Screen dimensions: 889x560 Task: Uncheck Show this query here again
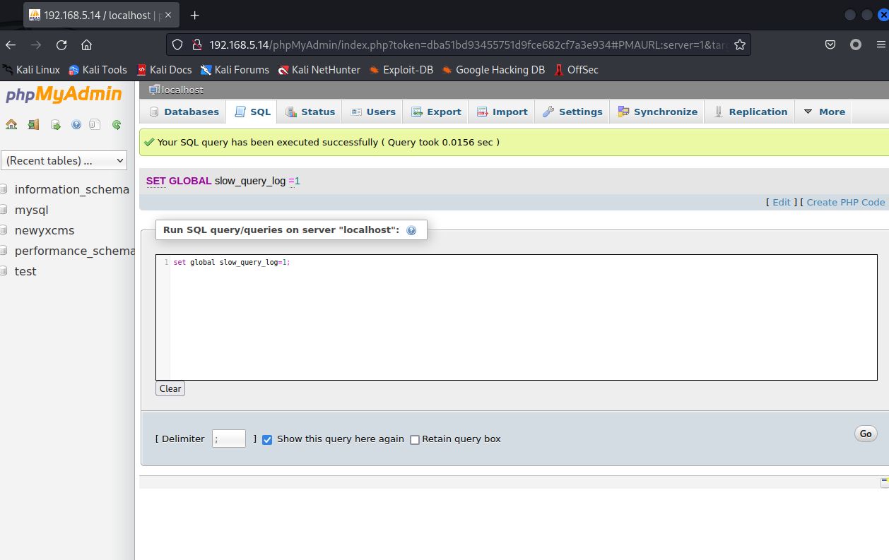pyautogui.click(x=267, y=439)
